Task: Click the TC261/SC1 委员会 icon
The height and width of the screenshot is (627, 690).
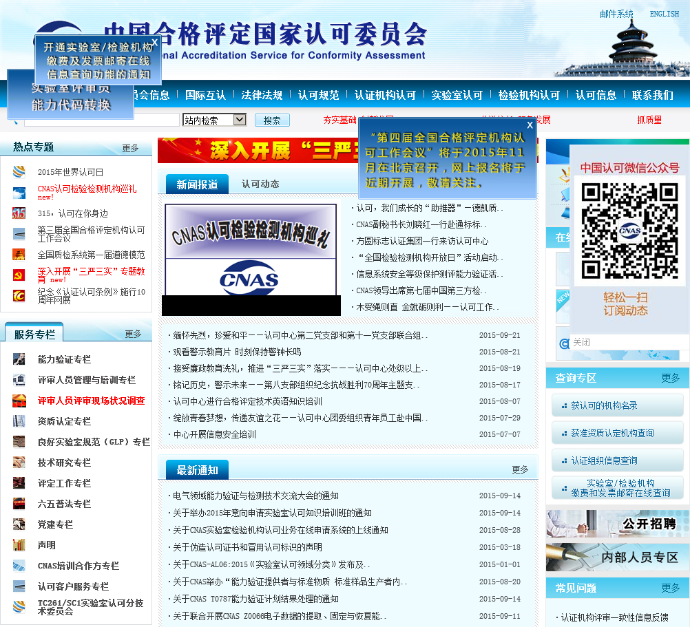Action: [19, 607]
